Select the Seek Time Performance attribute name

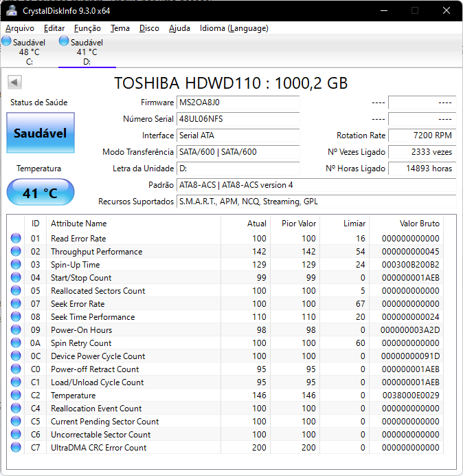93,317
